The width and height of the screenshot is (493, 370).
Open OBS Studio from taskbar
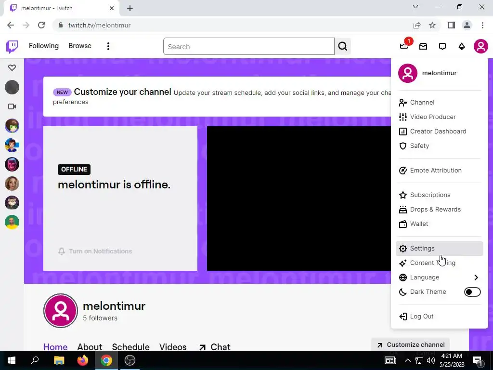130,360
